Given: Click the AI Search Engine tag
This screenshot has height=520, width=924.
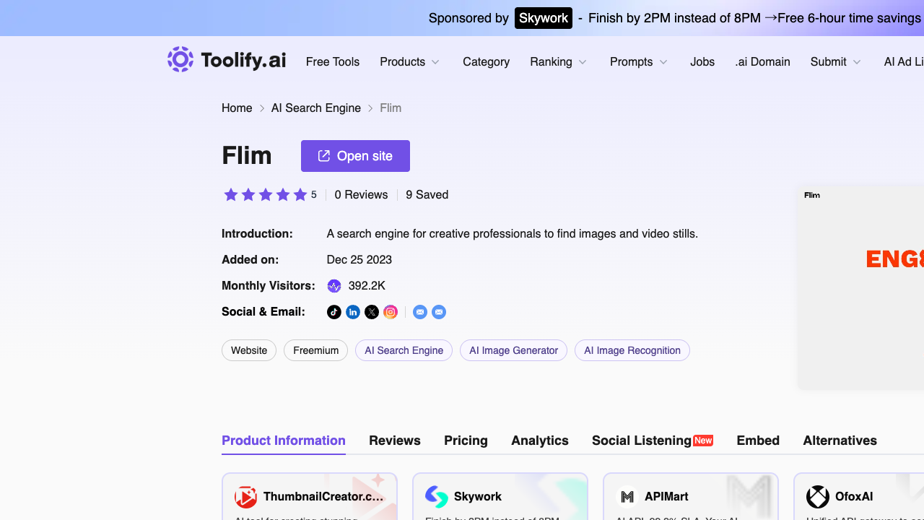Looking at the screenshot, I should point(404,350).
